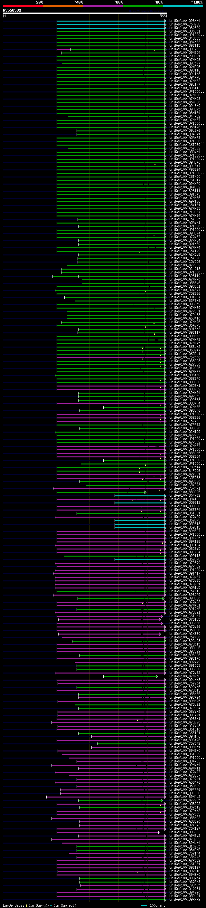Select label UniRef100_B9GHE6

pos(185,623)
